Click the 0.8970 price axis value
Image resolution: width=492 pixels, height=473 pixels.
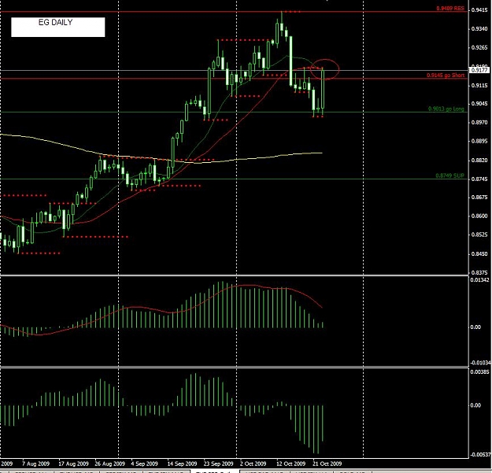479,122
